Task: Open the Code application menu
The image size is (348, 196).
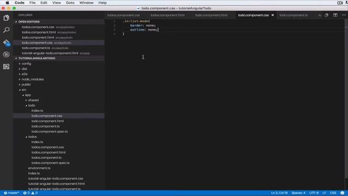Action: coord(20,3)
